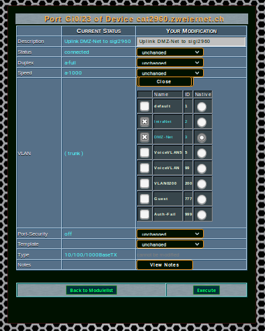Tick the Guest VLAN checkbox
The image size is (265, 331).
tap(145, 199)
